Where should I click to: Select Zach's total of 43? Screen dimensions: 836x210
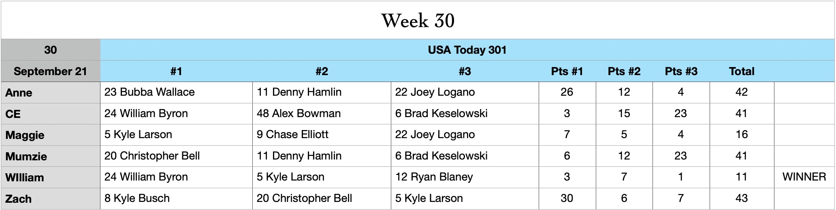point(741,198)
